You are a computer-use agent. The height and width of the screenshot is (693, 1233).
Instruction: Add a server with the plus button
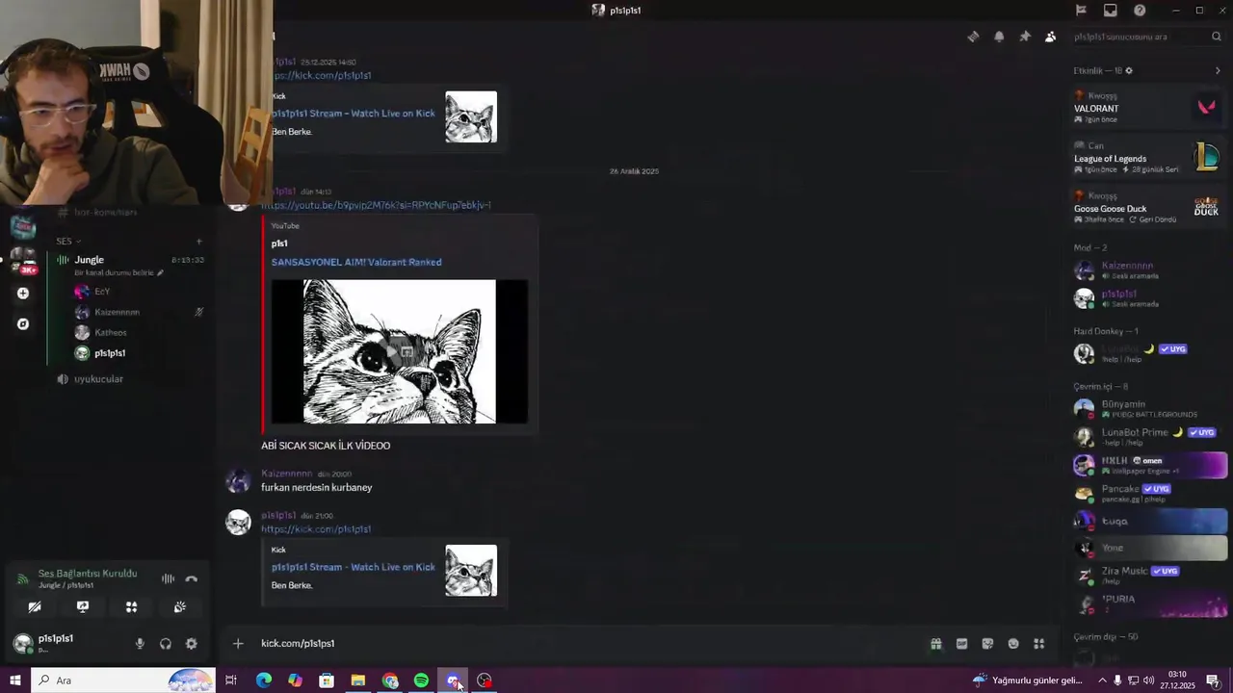click(23, 293)
